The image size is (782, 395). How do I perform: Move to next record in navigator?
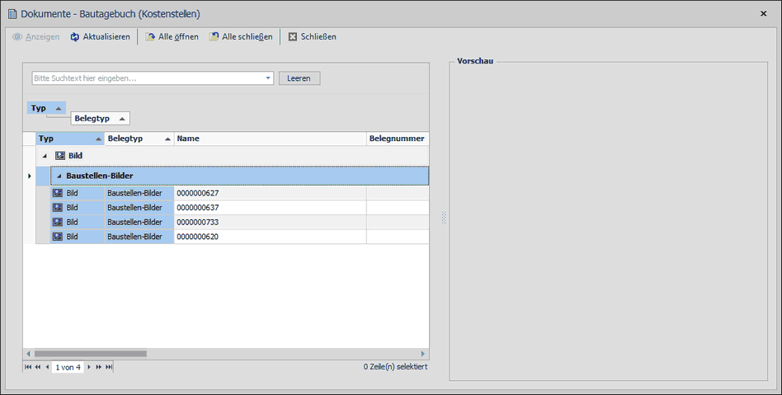tap(89, 367)
